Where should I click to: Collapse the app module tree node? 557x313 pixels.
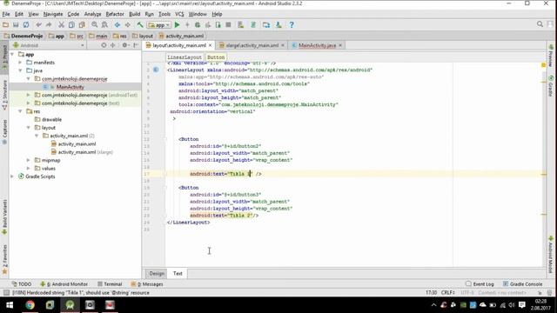13,54
